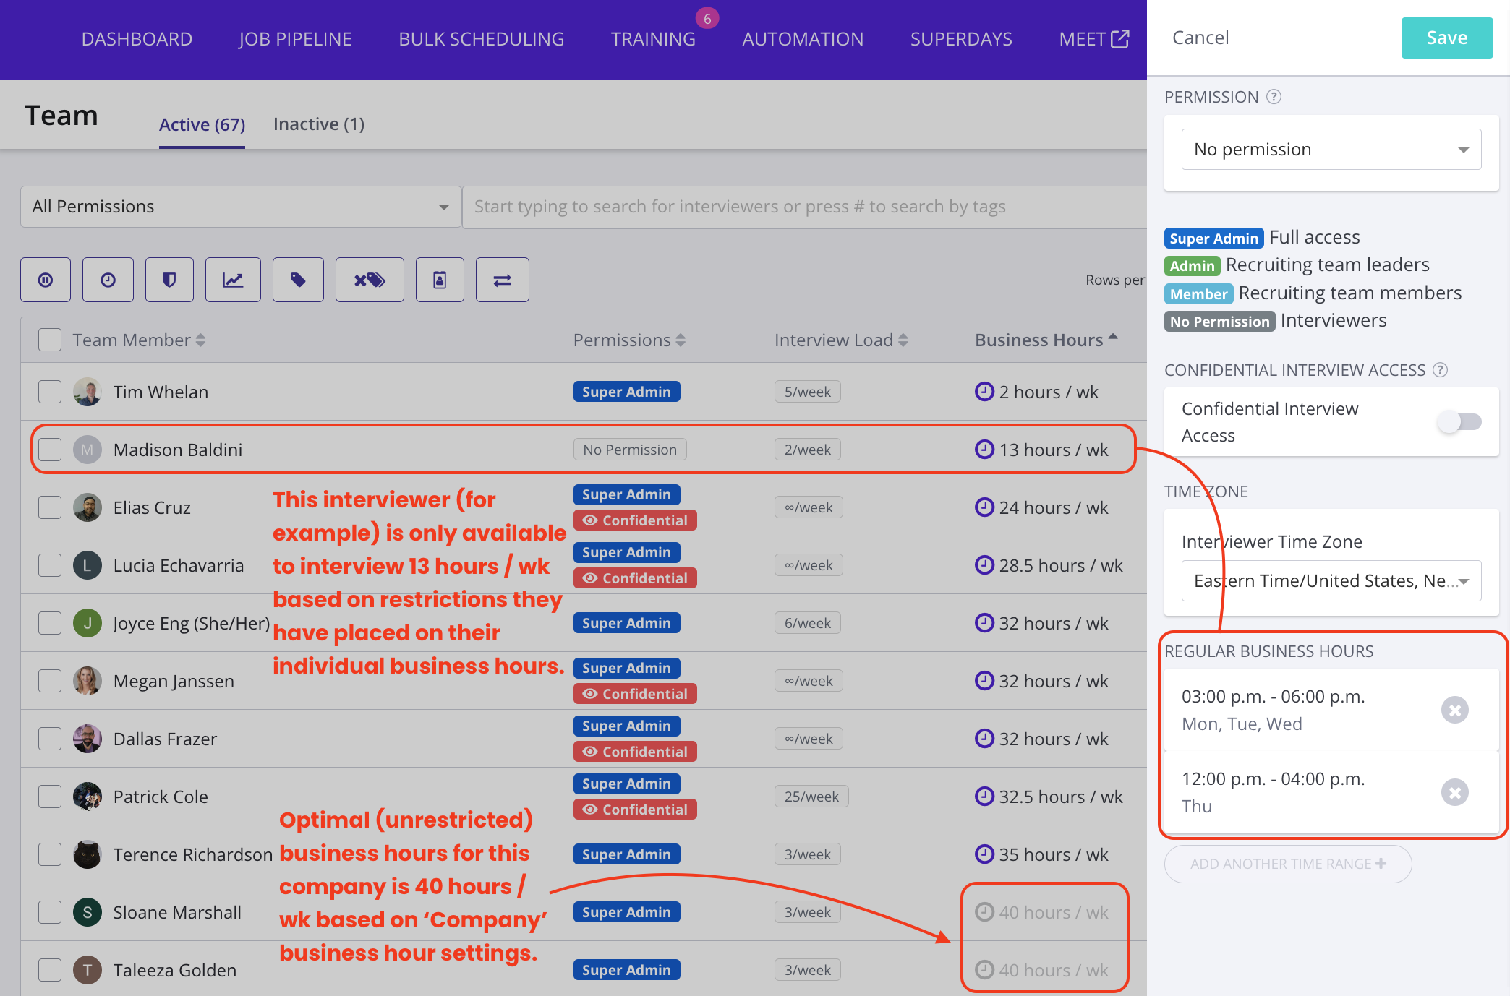The width and height of the screenshot is (1510, 996).
Task: Check the select-all Team Member checkbox
Action: [x=50, y=340]
